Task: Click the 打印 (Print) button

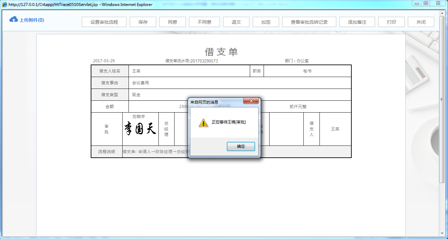Action: 391,22
